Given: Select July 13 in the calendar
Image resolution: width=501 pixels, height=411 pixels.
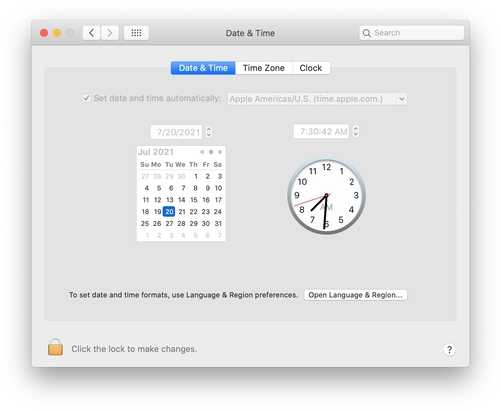Looking at the screenshot, I should 170,200.
